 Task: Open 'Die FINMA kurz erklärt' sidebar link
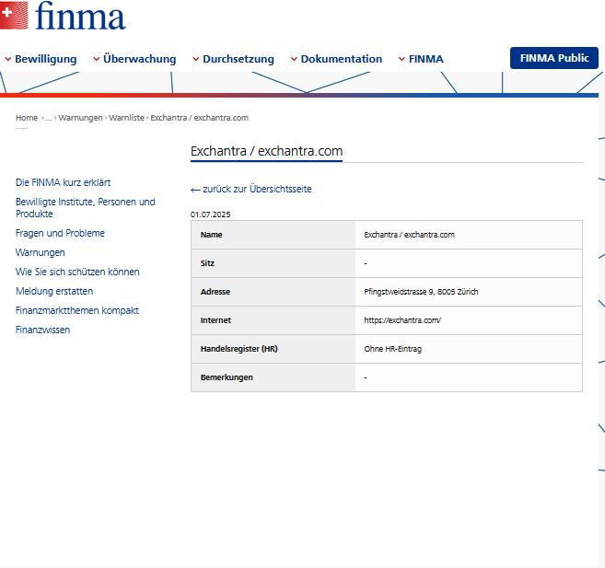point(63,182)
